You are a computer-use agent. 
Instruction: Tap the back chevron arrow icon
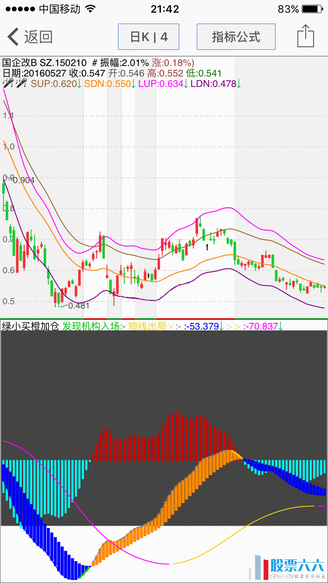coord(13,37)
